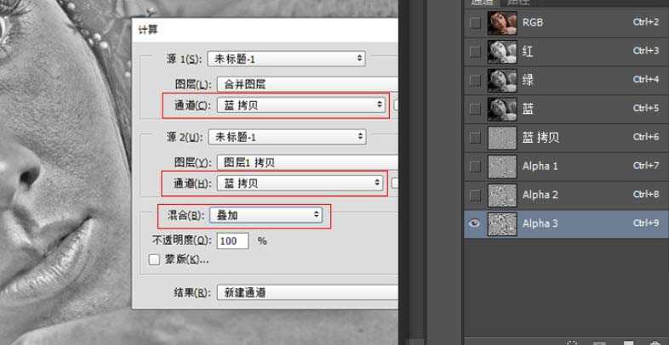Enable the 蒙版 (Mask) checkbox
This screenshot has width=669, height=345.
click(x=154, y=259)
